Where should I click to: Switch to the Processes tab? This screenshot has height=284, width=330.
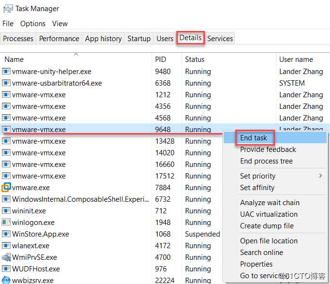click(18, 39)
